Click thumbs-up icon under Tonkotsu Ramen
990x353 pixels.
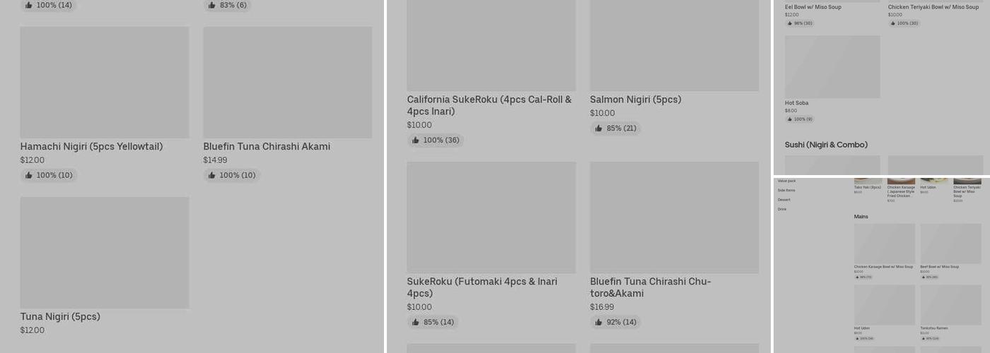tap(923, 338)
